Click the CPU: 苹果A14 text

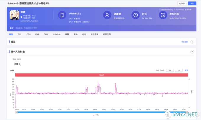point(74,19)
